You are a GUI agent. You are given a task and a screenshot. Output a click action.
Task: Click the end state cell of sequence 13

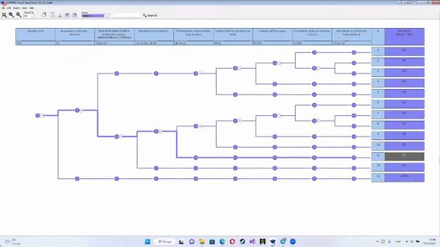(404, 178)
